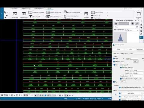Toggle checkbox beside Surface treatment mark button
Screen dimensions: 144x108
click(120, 97)
